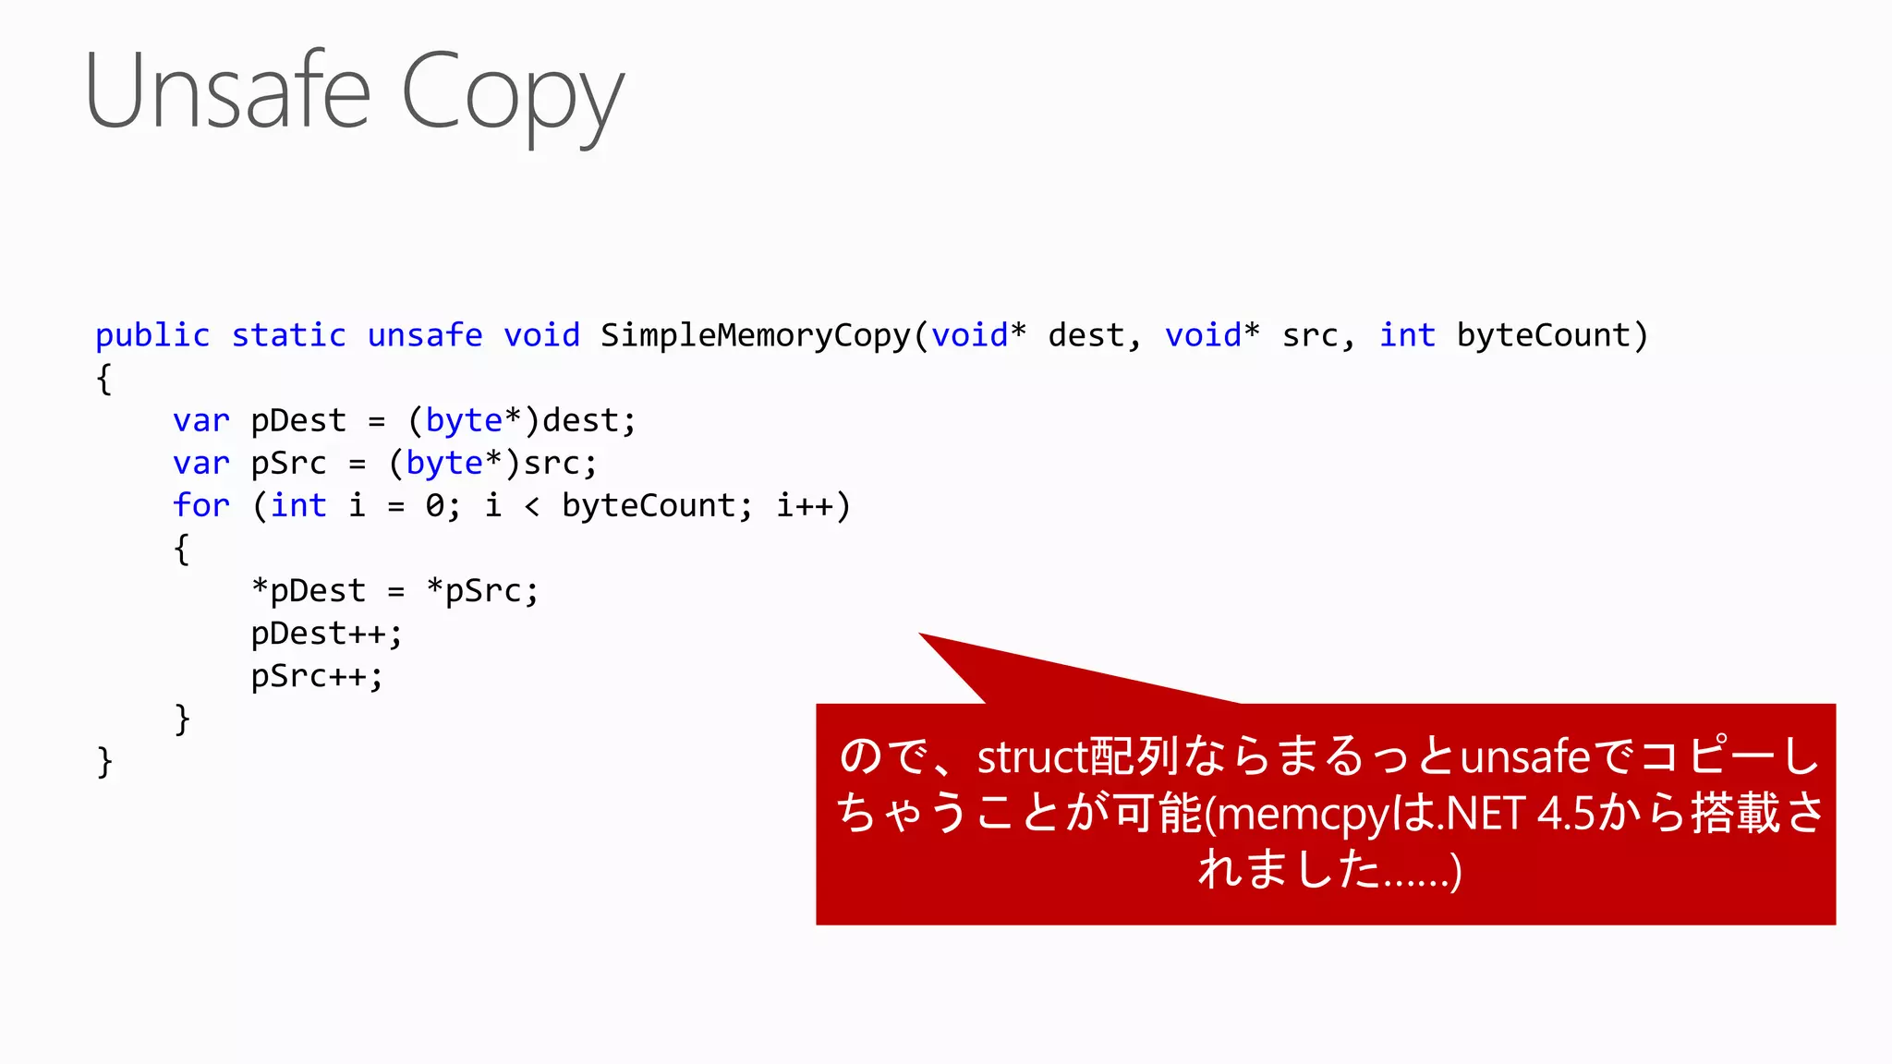Screen dimensions: 1892x1064
Task: Click the "var pDest = (byte*)dest;" line
Action: [404, 421]
